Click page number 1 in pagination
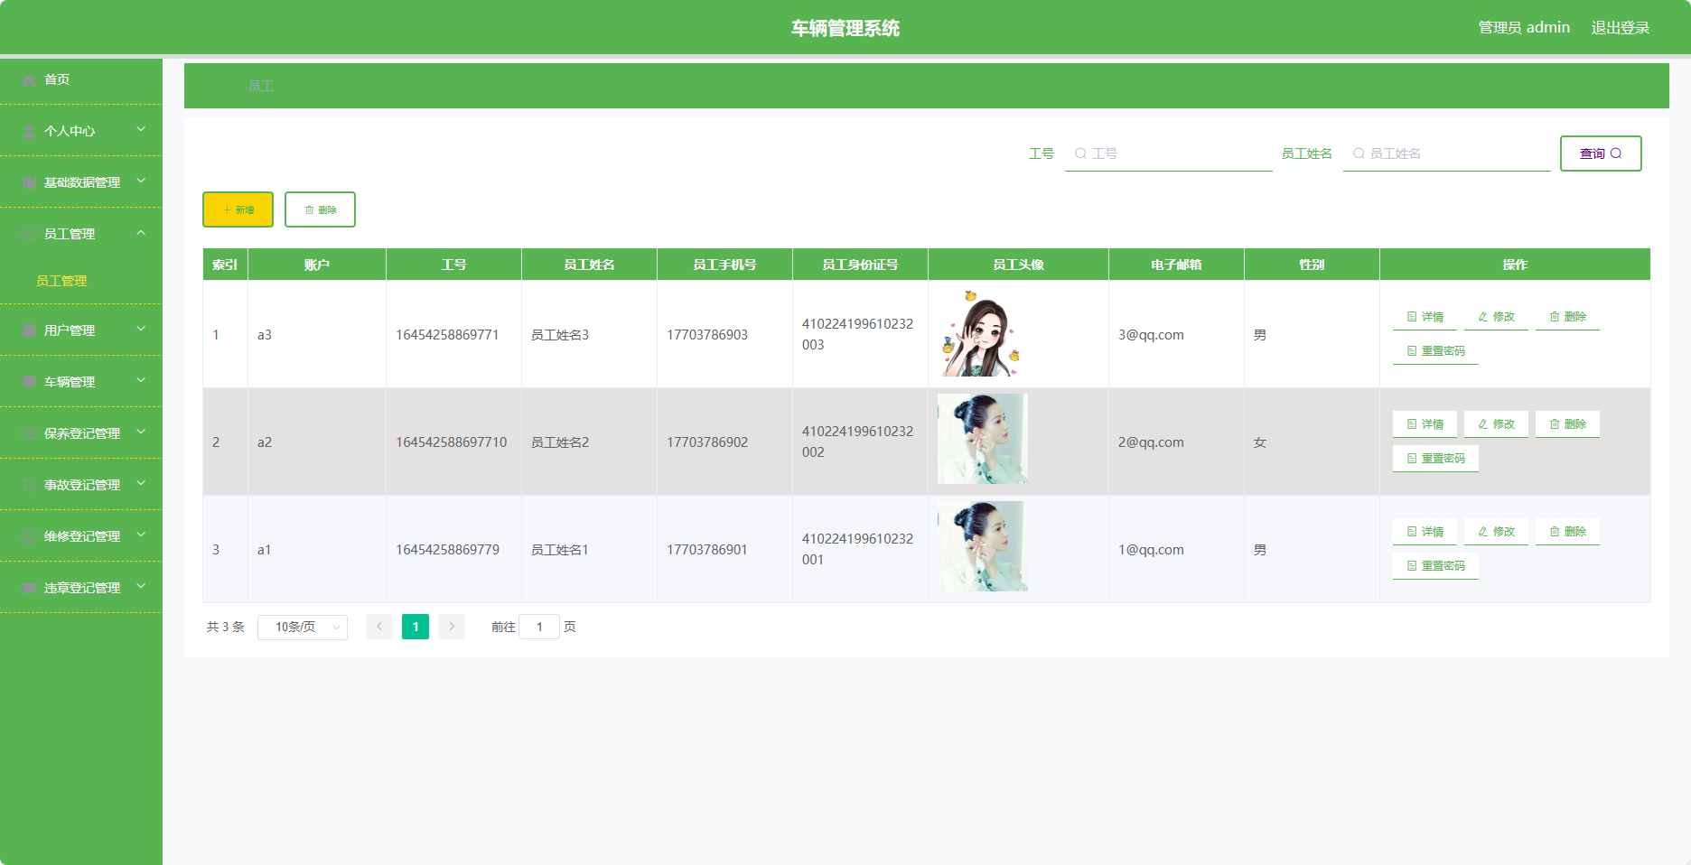Image resolution: width=1691 pixels, height=865 pixels. pyautogui.click(x=416, y=627)
